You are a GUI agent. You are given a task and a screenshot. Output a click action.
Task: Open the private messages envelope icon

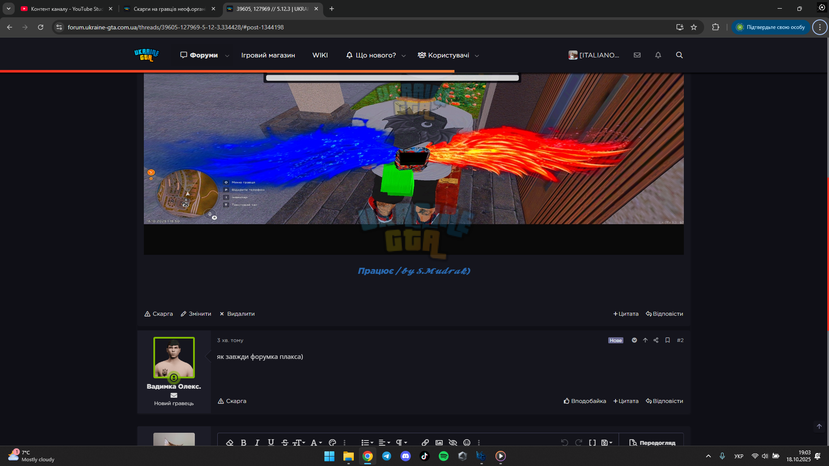(x=637, y=55)
